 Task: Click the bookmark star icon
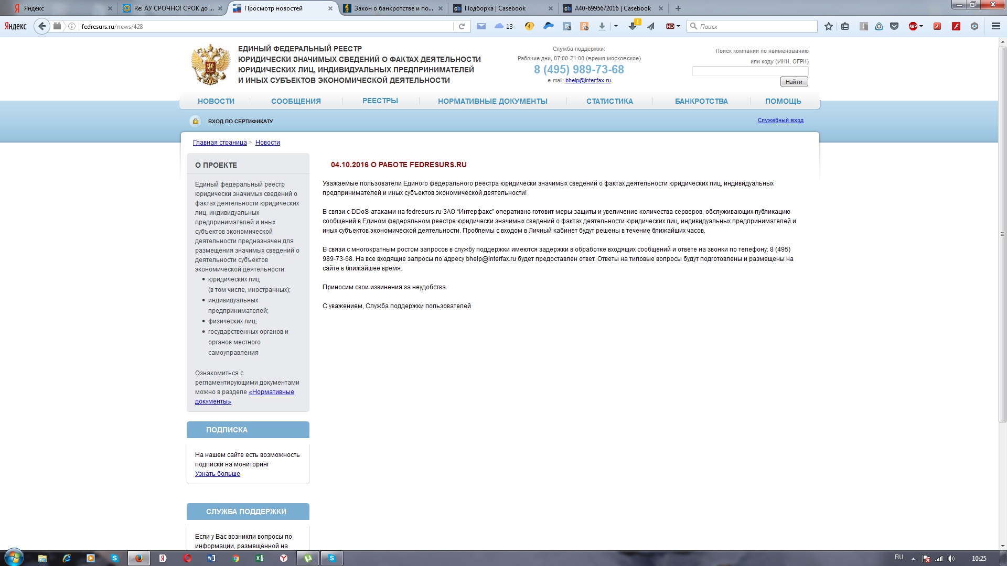click(x=829, y=26)
